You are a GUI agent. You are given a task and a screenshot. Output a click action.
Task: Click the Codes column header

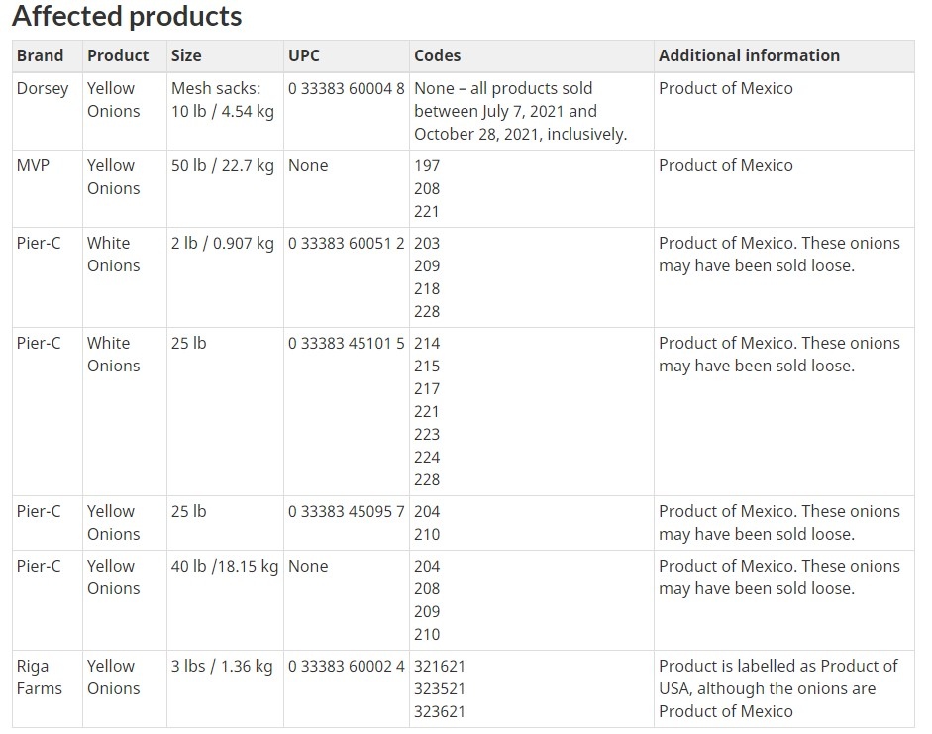click(437, 55)
